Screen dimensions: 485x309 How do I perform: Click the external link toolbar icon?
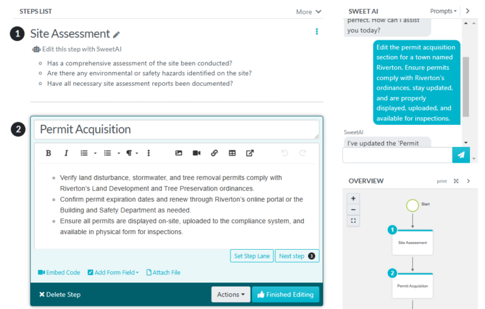pos(250,153)
